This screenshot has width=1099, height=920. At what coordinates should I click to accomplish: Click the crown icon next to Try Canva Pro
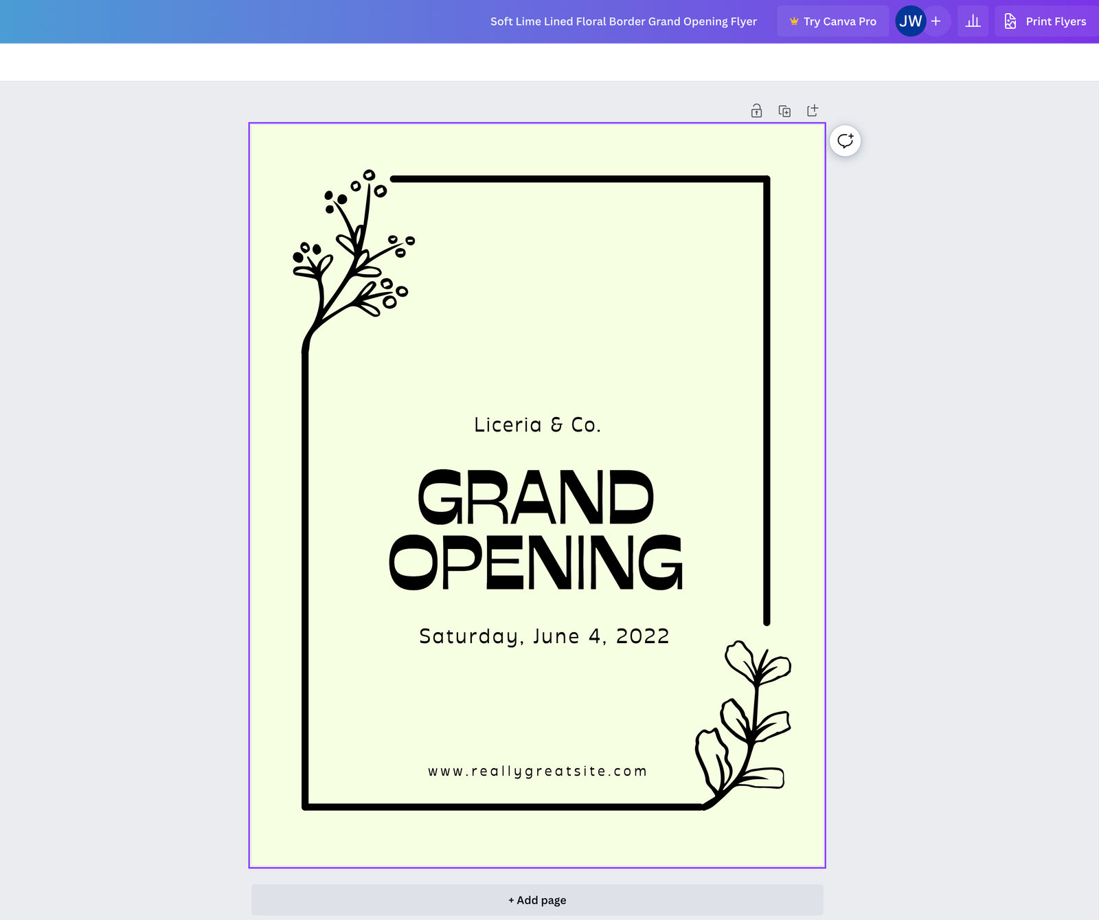[794, 21]
